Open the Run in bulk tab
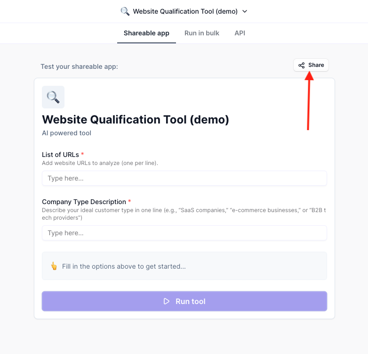This screenshot has width=368, height=354. 202,33
